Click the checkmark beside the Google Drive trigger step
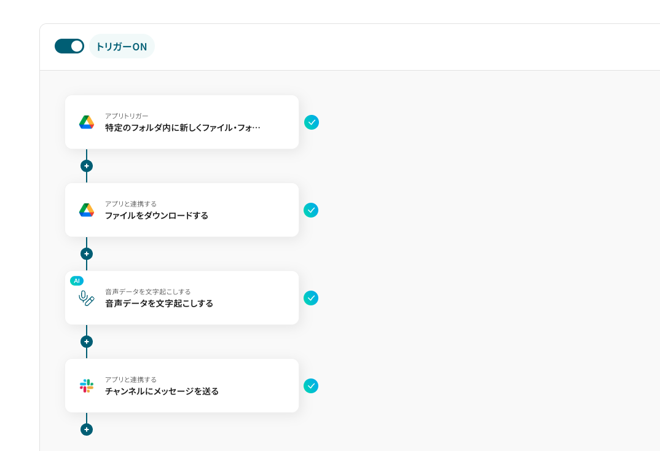Viewport: 660px width, 451px height. click(312, 122)
